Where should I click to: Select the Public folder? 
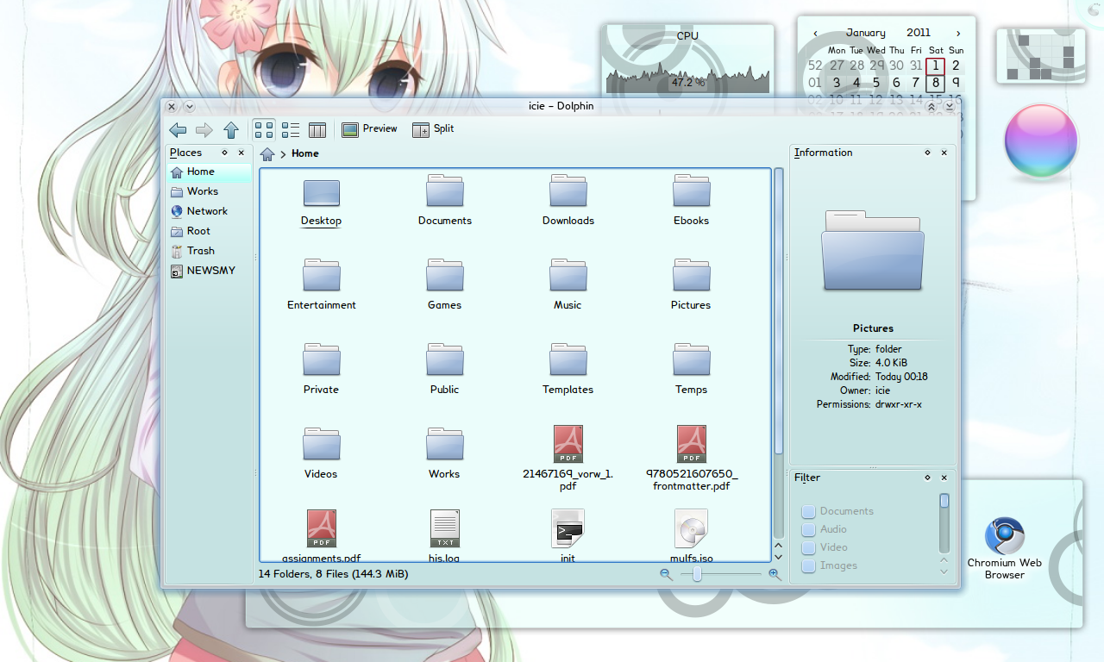point(445,370)
